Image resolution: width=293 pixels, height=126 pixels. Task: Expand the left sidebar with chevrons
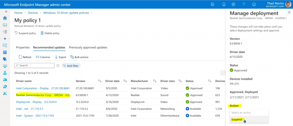tap(6, 11)
